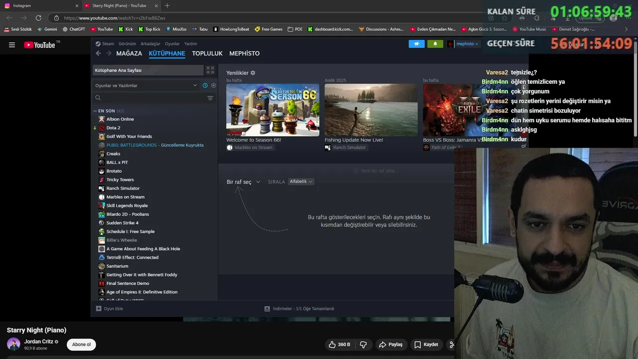
Task: Open the Görünüm menu in Steam
Action: pyautogui.click(x=127, y=44)
